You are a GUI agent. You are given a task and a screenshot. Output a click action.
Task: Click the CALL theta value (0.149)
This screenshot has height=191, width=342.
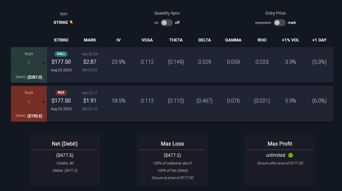[176, 62]
